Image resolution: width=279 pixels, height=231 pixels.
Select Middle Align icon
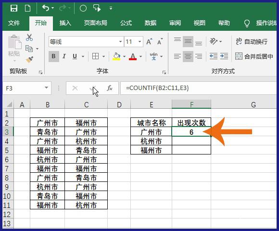click(188, 41)
